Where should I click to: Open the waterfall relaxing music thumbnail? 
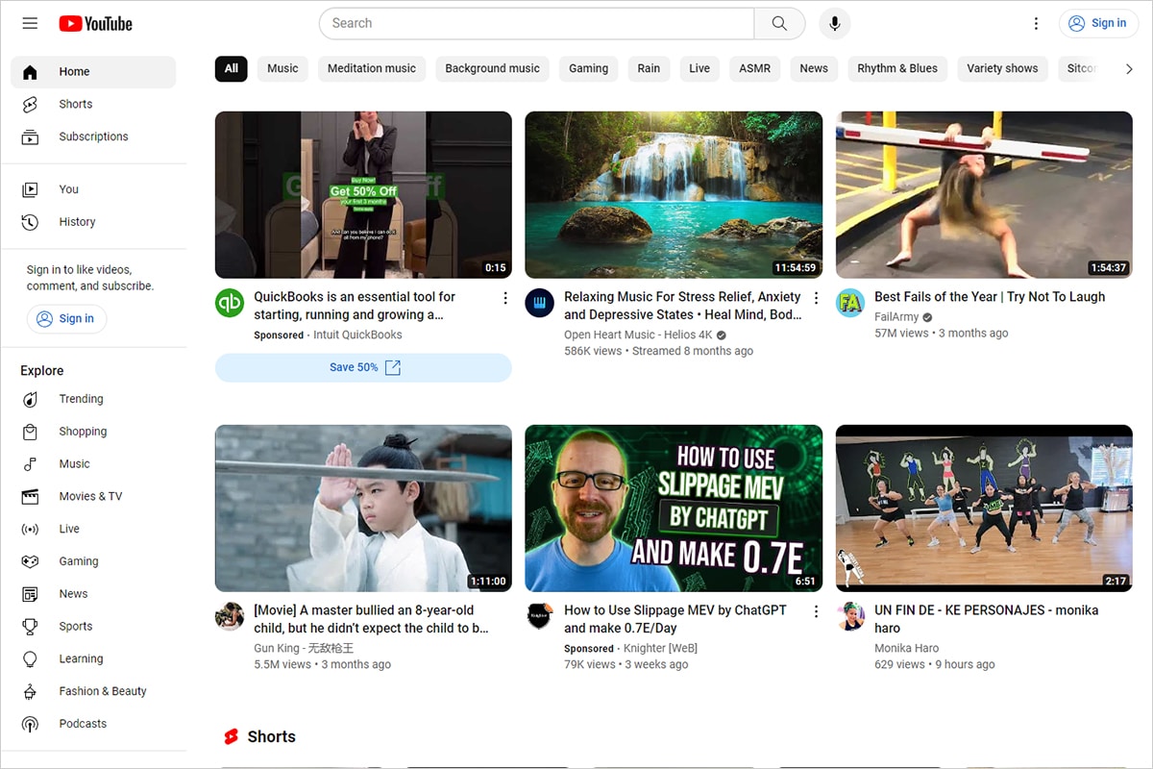674,195
